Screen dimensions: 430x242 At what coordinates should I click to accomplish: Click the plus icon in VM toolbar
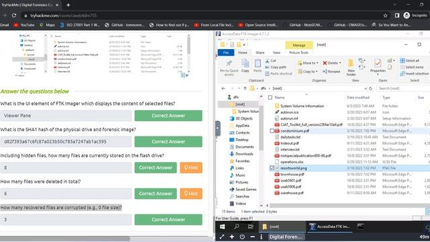(232, 237)
